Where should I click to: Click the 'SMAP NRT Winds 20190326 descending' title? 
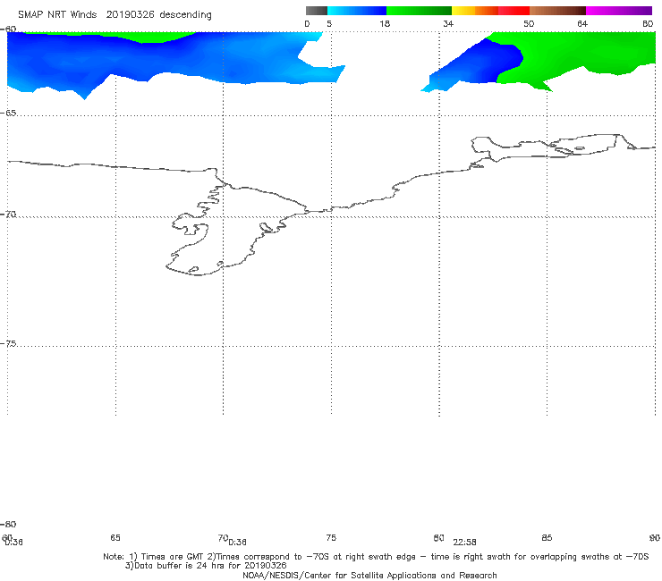(115, 14)
